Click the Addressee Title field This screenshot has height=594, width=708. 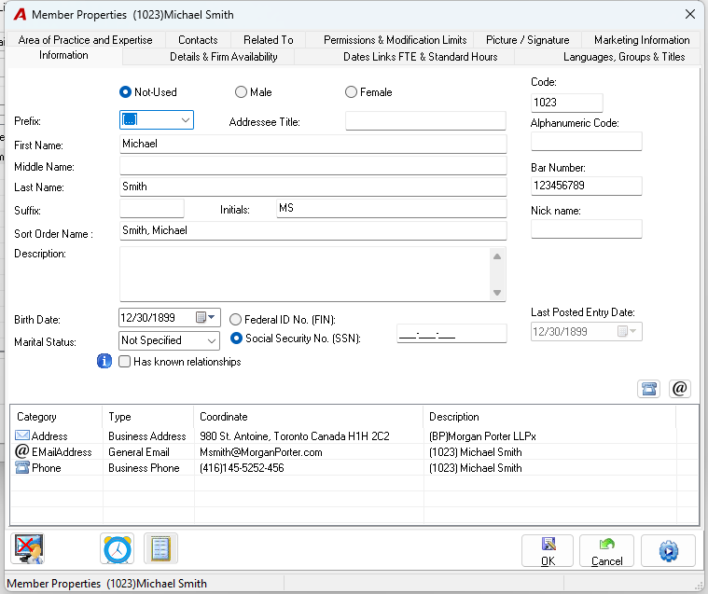(425, 121)
